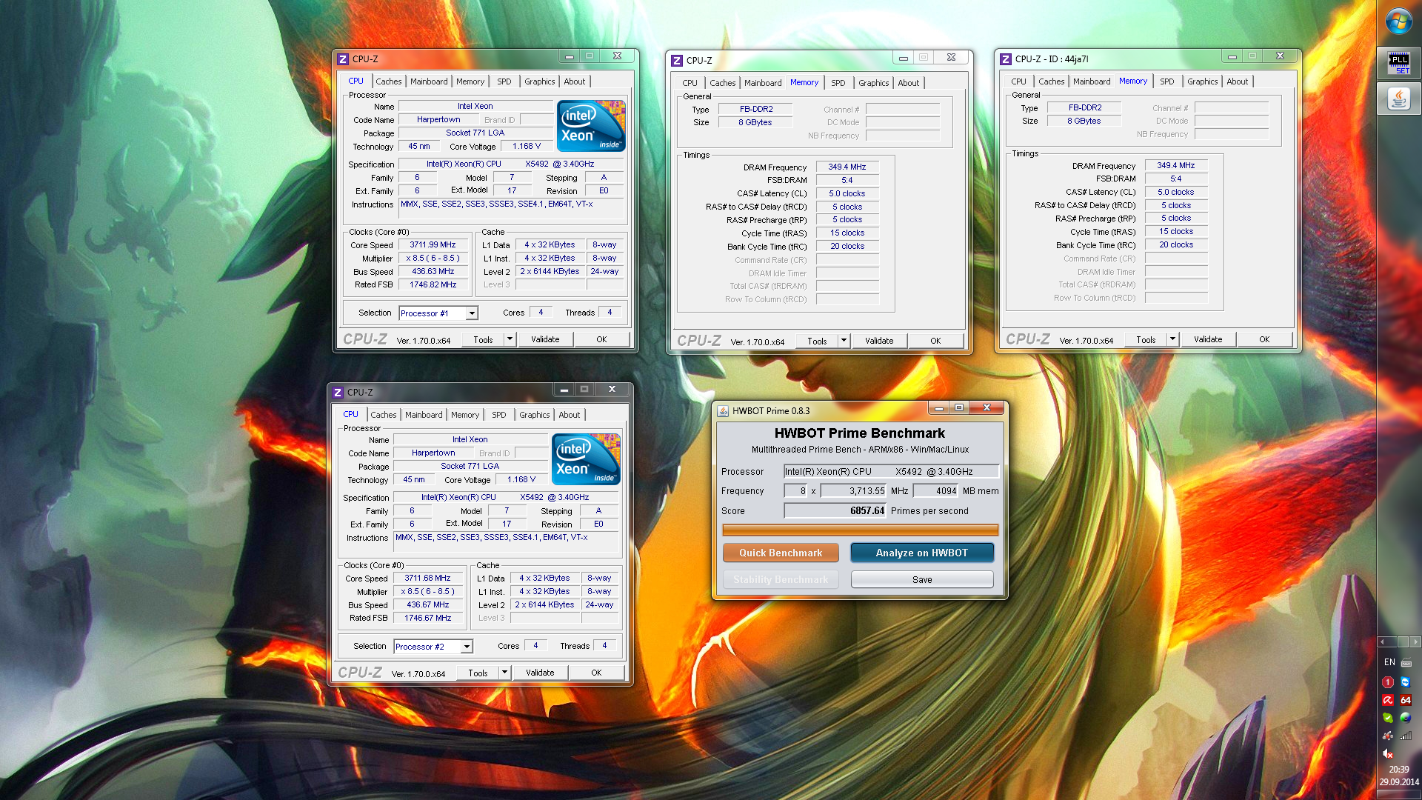Open the network signal tray icon
The image size is (1422, 800).
coord(1406,736)
